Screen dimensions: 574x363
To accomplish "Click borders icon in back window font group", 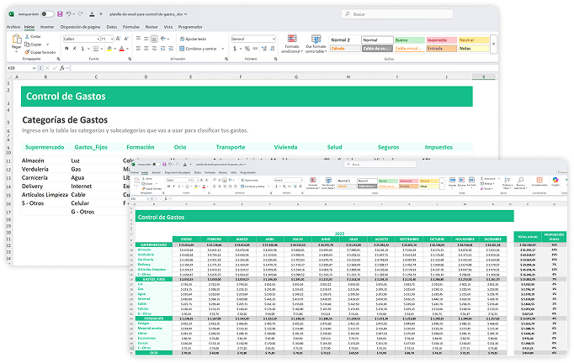I will (x=96, y=48).
